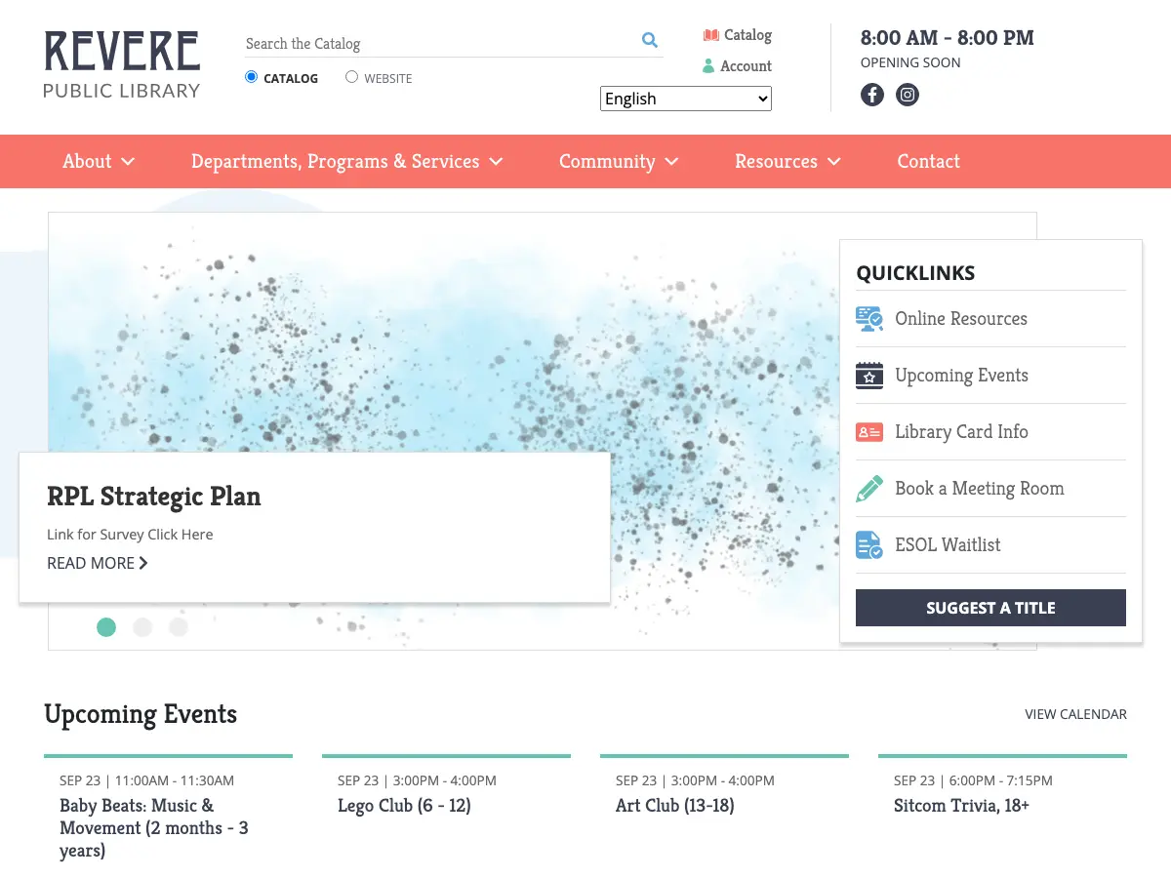
Task: Click the SUGGEST A TITLE button
Action: 990,608
